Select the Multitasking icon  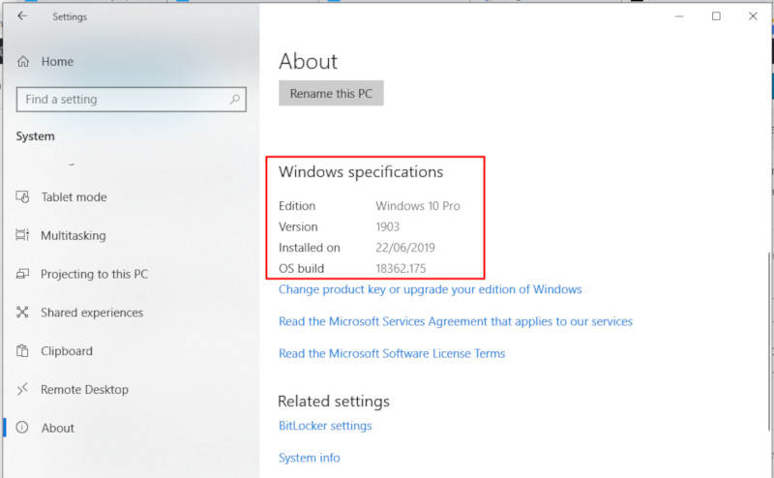click(x=22, y=235)
